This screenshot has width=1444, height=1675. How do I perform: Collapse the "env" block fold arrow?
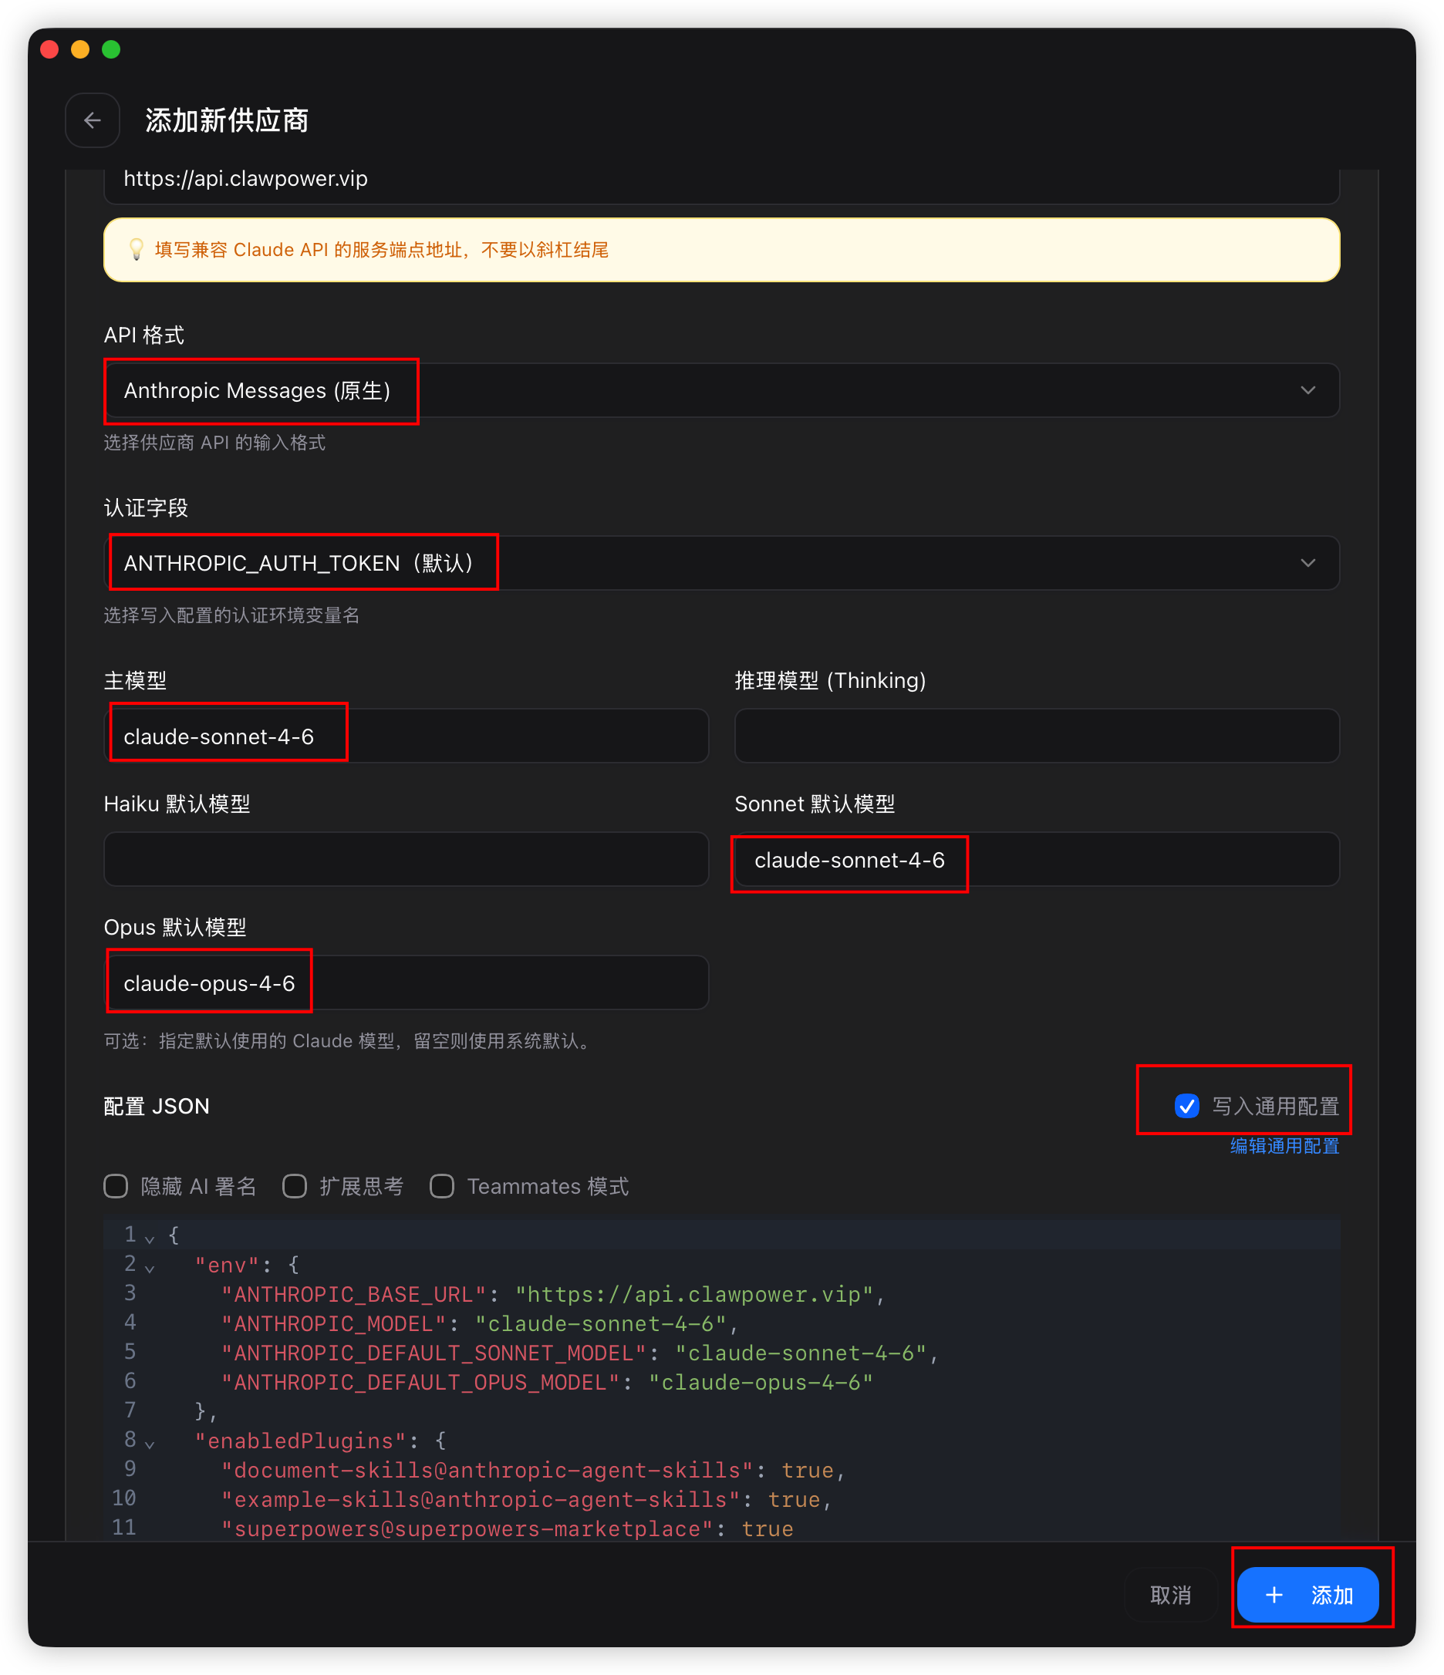pyautogui.click(x=150, y=1269)
